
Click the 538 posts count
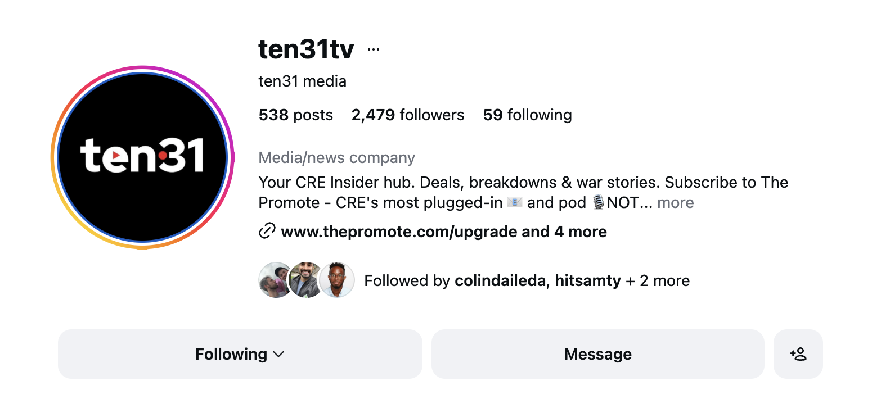295,115
